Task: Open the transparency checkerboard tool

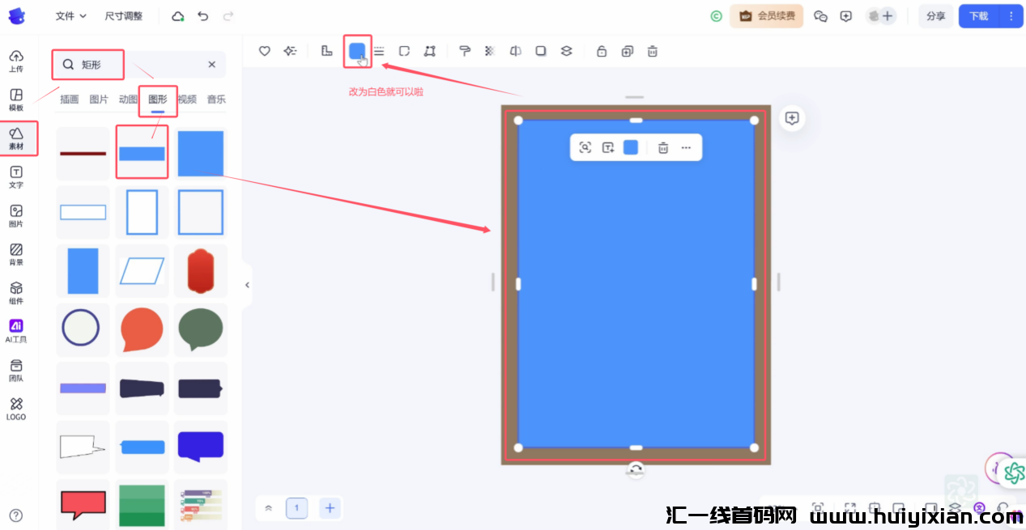Action: point(490,51)
